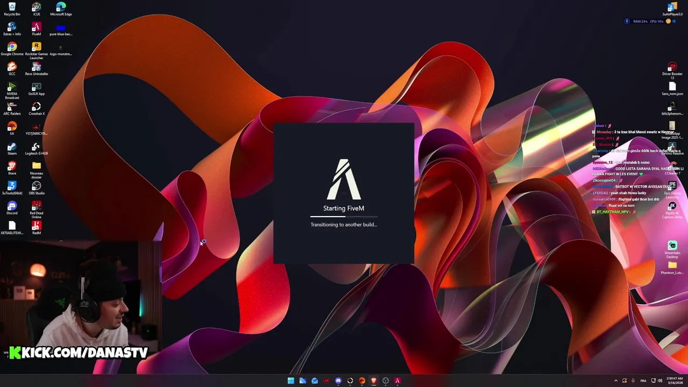The width and height of the screenshot is (688, 387).
Task: Click the microphone icon in system tray
Action: click(x=633, y=381)
